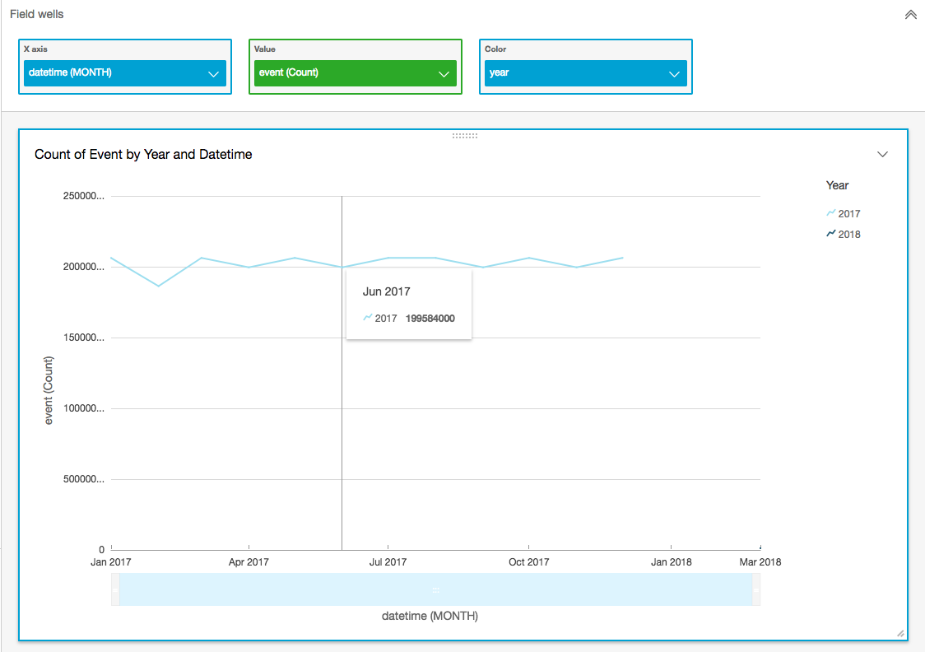This screenshot has height=652, width=925.
Task: Click the tooltip value 199584000
Action: [x=430, y=319]
